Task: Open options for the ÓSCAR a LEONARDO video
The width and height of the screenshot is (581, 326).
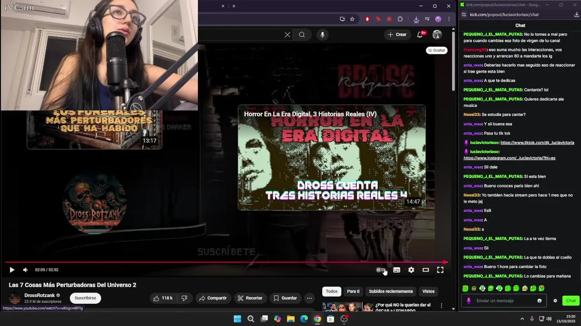Action: [x=441, y=306]
